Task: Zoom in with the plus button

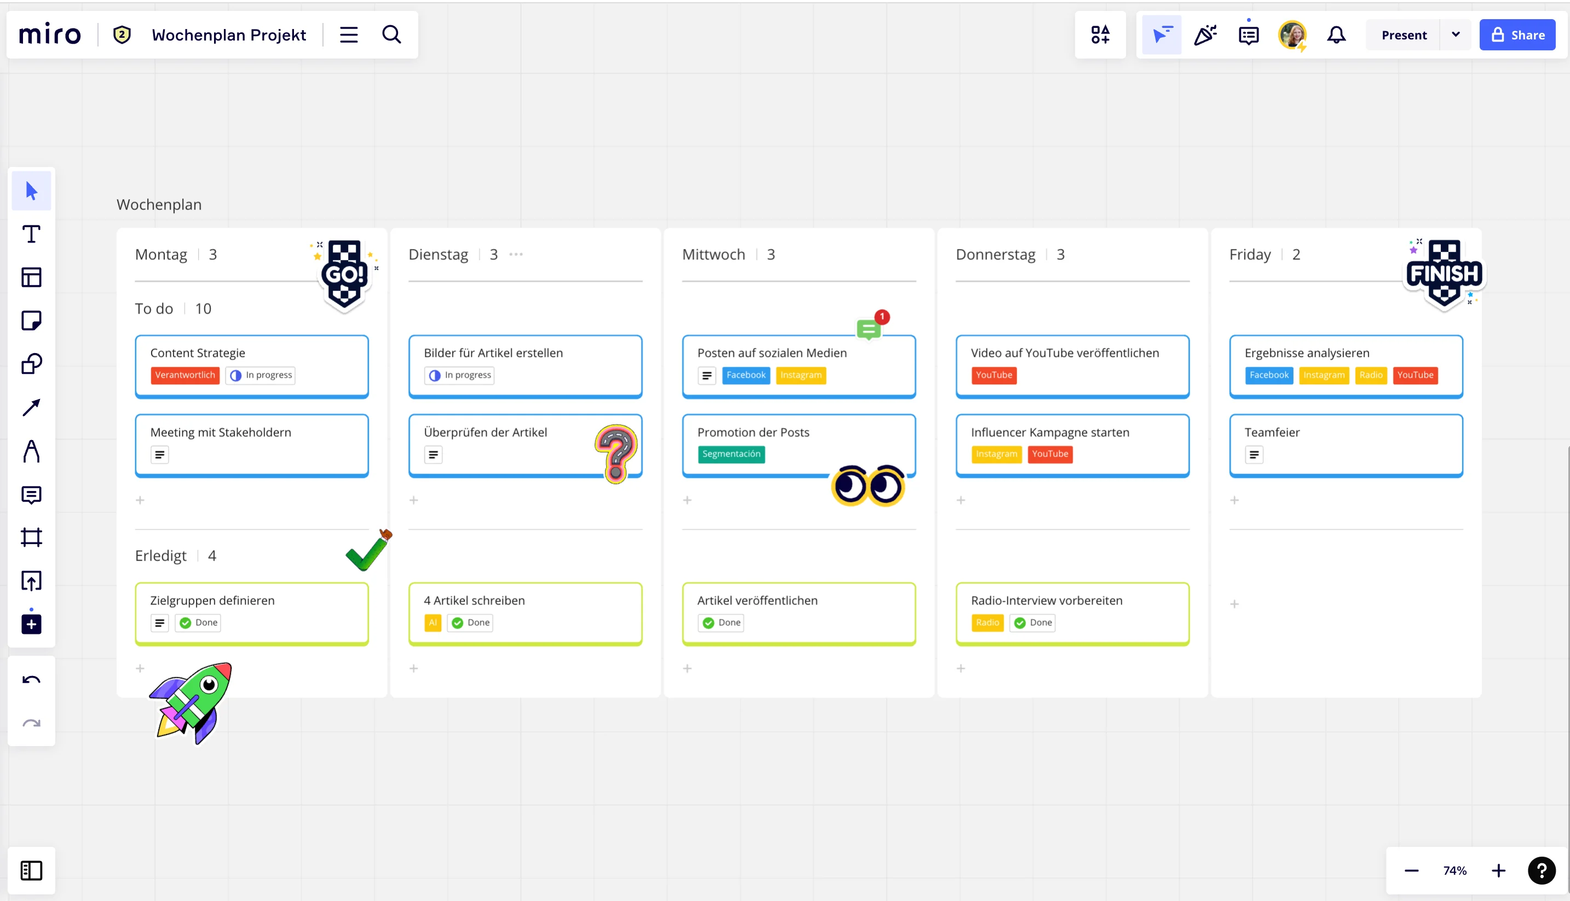Action: coord(1498,871)
